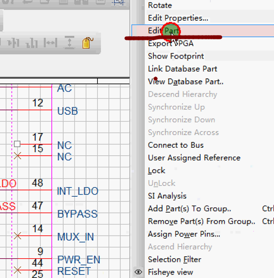The height and width of the screenshot is (278, 274).
Task: Select the NC pin name for pin 17
Action: [x=64, y=145]
